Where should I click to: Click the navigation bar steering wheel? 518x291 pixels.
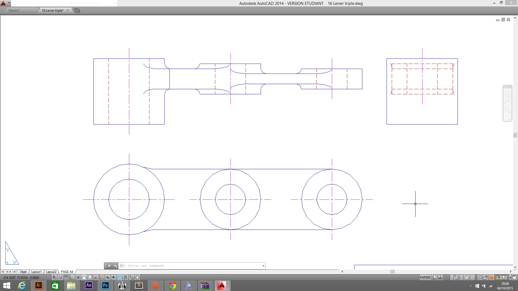(x=507, y=94)
